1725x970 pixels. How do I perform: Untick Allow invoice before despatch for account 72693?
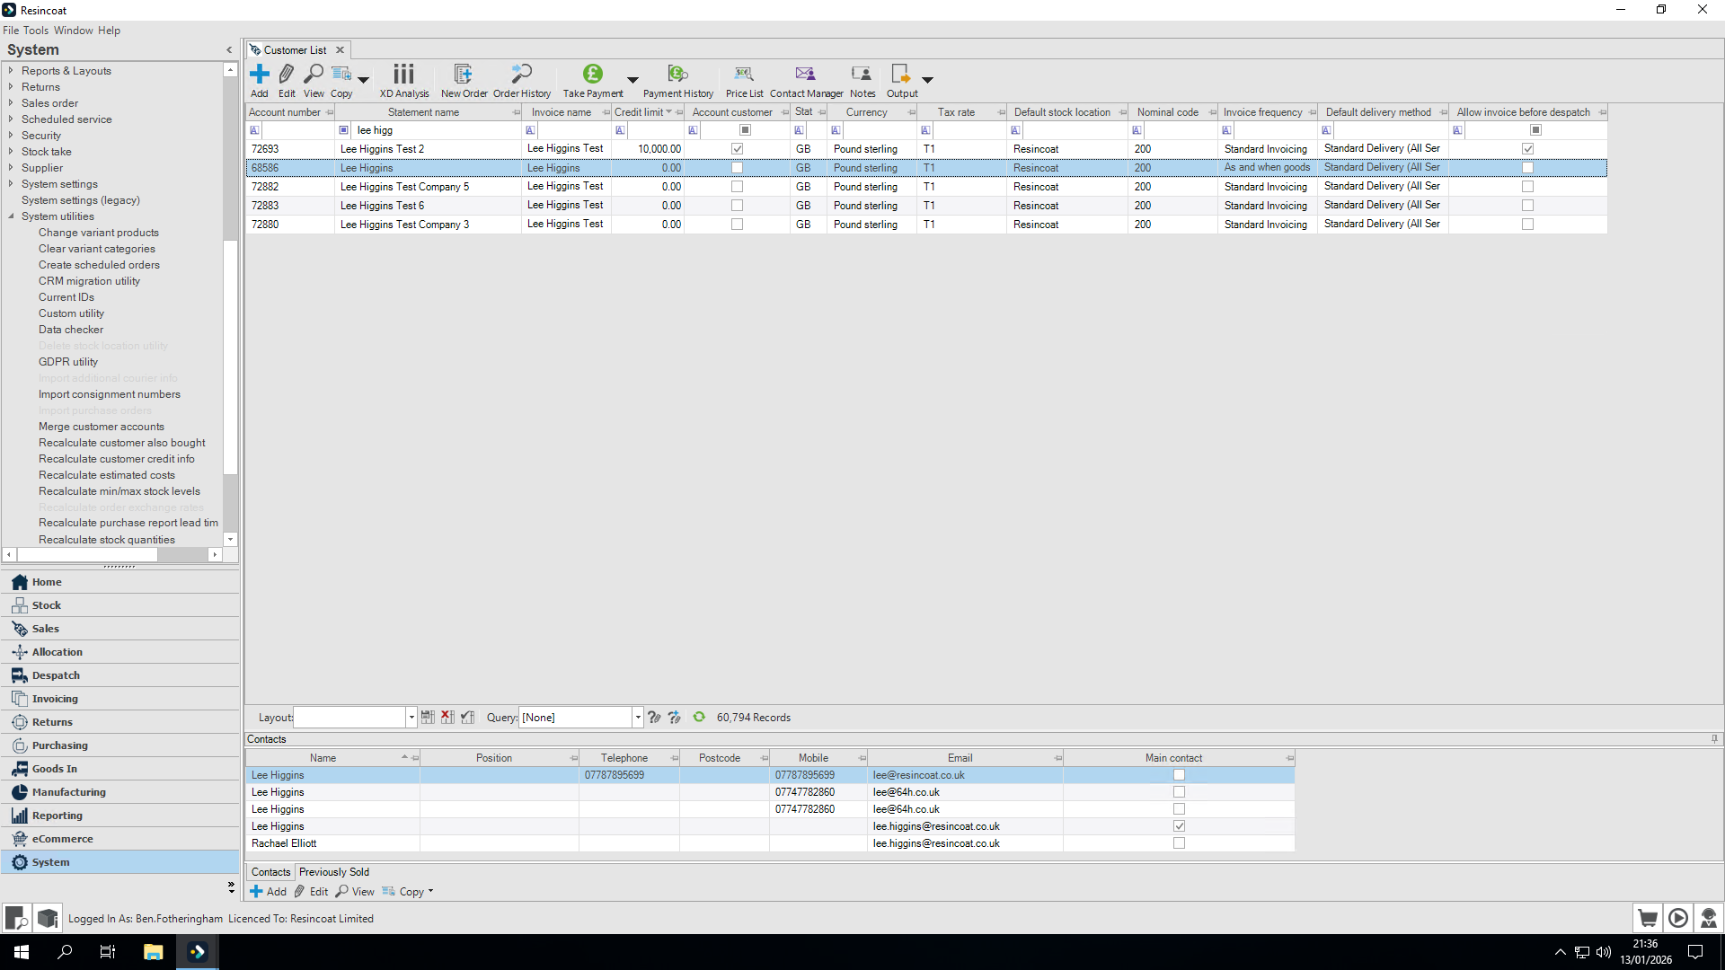1528,148
